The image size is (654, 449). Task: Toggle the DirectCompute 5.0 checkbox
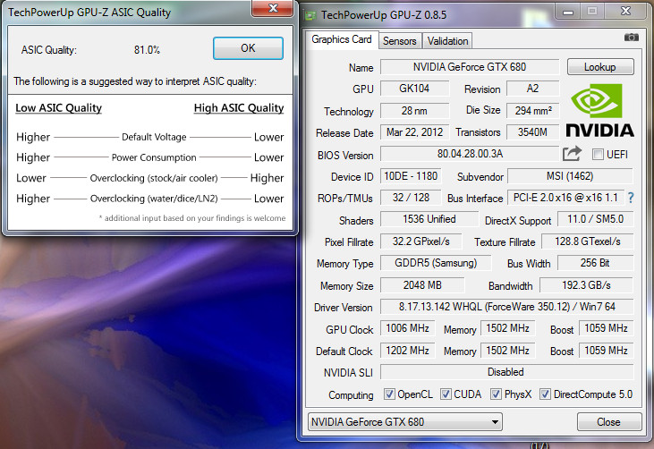pyautogui.click(x=545, y=394)
